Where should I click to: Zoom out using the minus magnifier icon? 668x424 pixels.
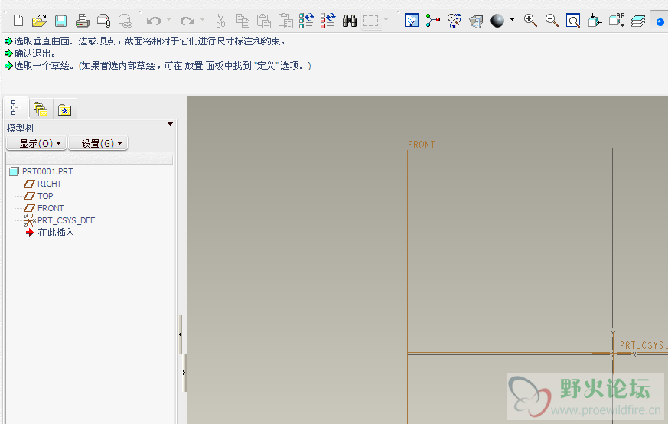552,21
